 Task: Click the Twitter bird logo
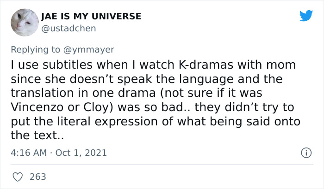click(306, 16)
